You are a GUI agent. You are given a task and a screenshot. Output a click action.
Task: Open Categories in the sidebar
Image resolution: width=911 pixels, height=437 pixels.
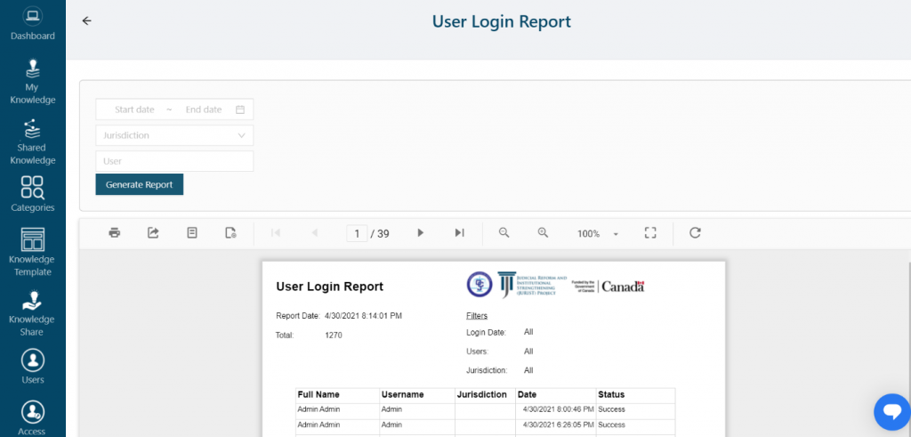coord(33,194)
